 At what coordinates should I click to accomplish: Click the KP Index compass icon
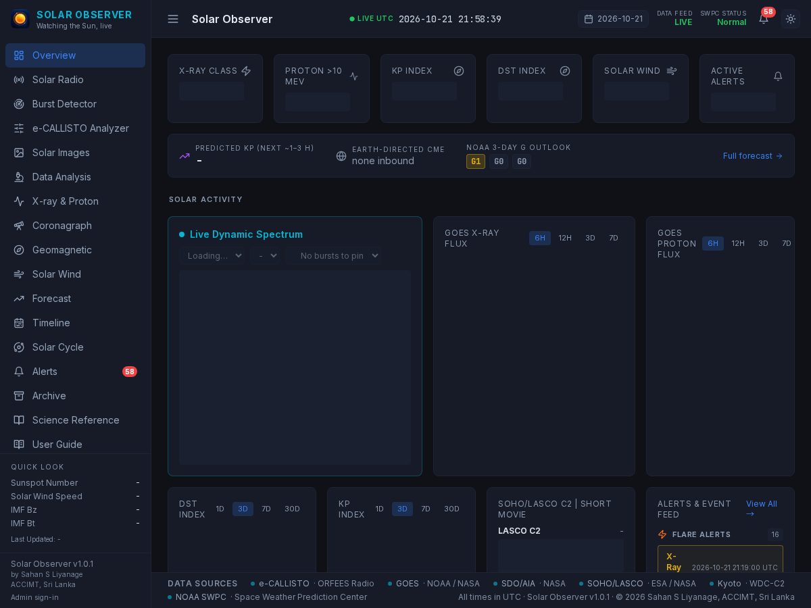click(459, 71)
